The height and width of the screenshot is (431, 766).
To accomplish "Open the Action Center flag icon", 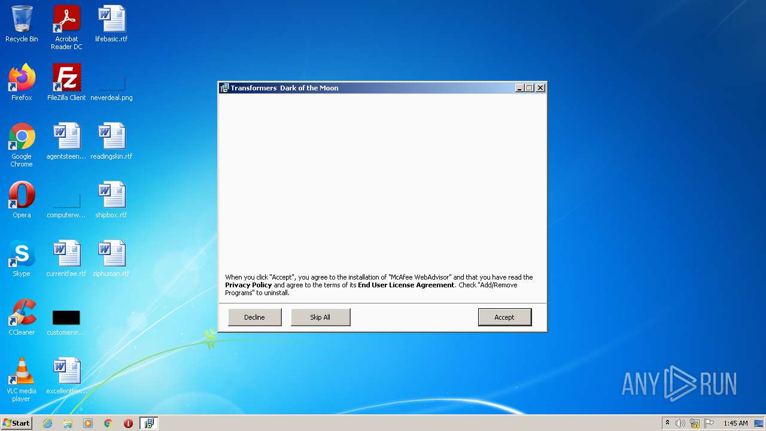I will pos(709,423).
